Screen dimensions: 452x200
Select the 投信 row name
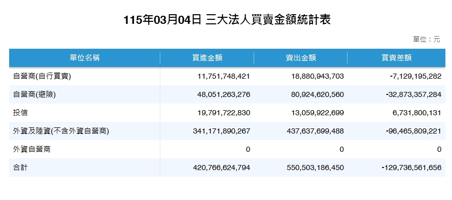(20, 113)
